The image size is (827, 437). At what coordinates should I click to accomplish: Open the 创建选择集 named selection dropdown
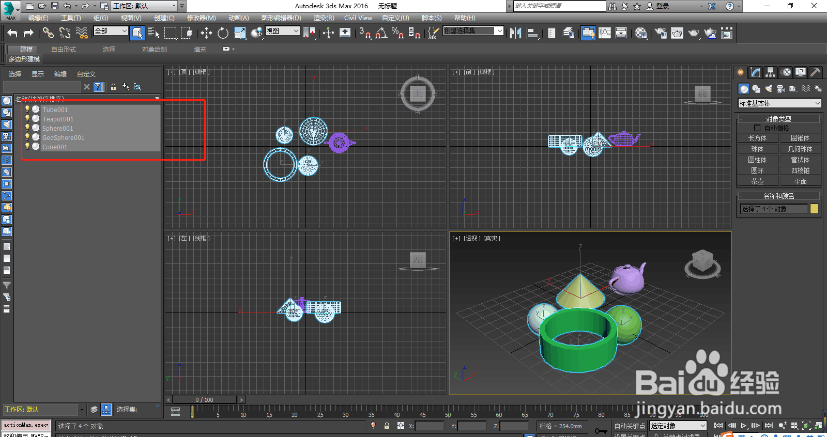[473, 31]
